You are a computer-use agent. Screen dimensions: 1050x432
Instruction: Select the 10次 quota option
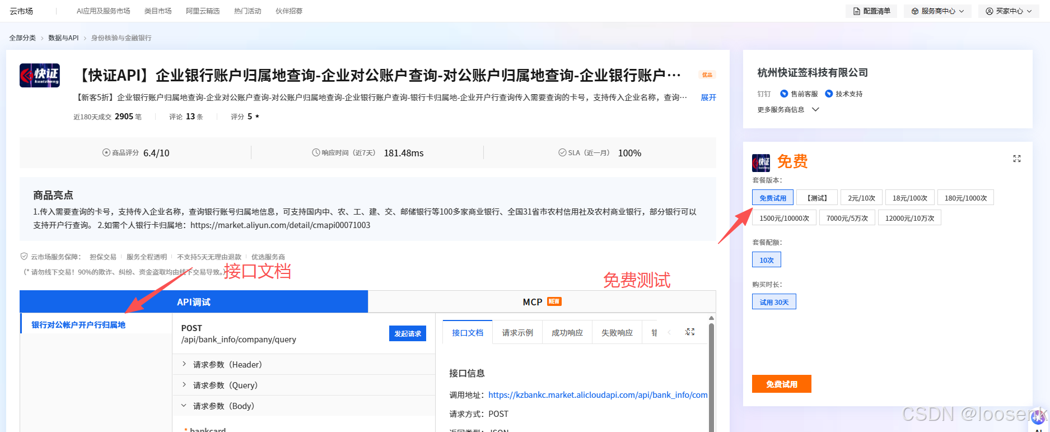tap(767, 260)
